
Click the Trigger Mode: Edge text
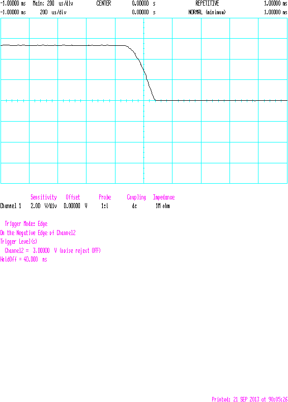(26, 224)
